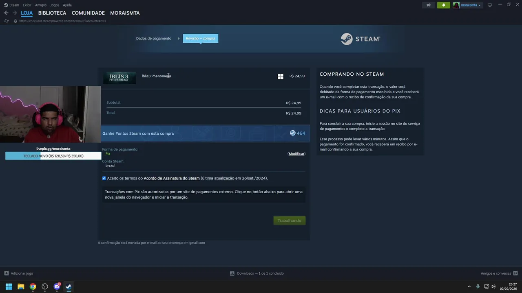
Task: Click the friends chat icon
Action: point(515,273)
